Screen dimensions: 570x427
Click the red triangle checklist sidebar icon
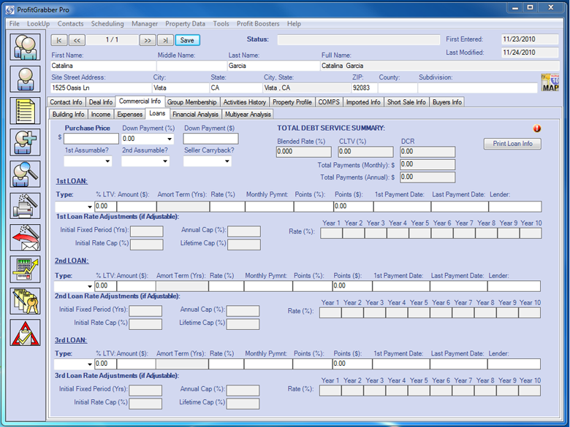25,333
